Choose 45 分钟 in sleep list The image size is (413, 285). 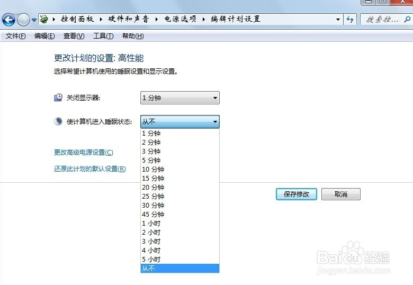click(180, 214)
